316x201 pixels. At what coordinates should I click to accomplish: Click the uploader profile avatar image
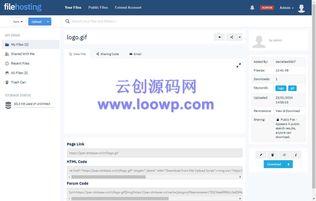pyautogui.click(x=259, y=42)
